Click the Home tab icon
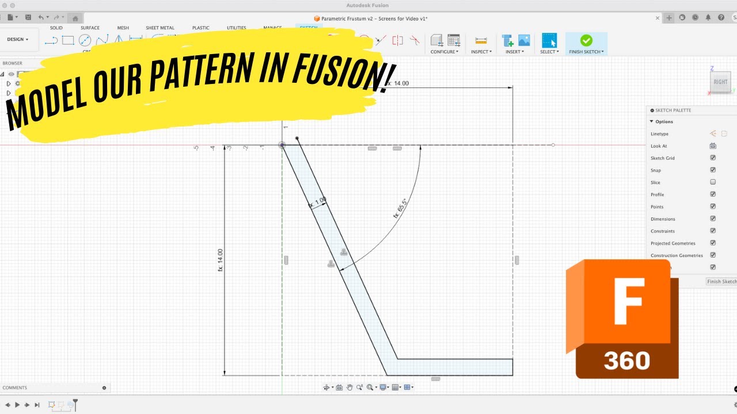The width and height of the screenshot is (737, 414). tap(75, 18)
